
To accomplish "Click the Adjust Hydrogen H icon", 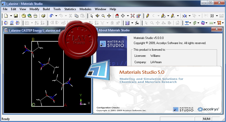I will coord(212,16).
